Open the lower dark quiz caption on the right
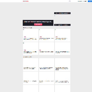The height and width of the screenshot is (92, 92). (62, 25)
